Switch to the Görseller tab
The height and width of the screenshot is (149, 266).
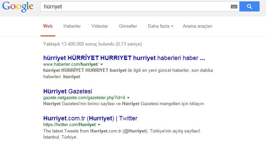[128, 26]
